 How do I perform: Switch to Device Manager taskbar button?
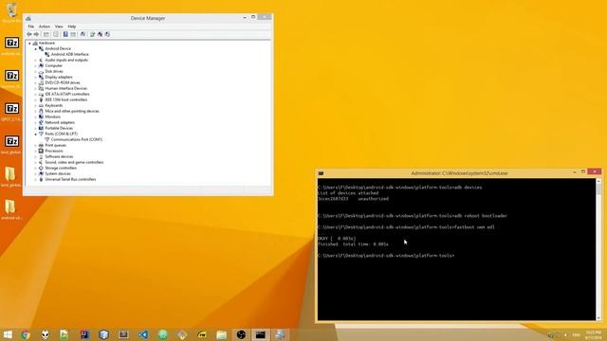click(x=280, y=334)
